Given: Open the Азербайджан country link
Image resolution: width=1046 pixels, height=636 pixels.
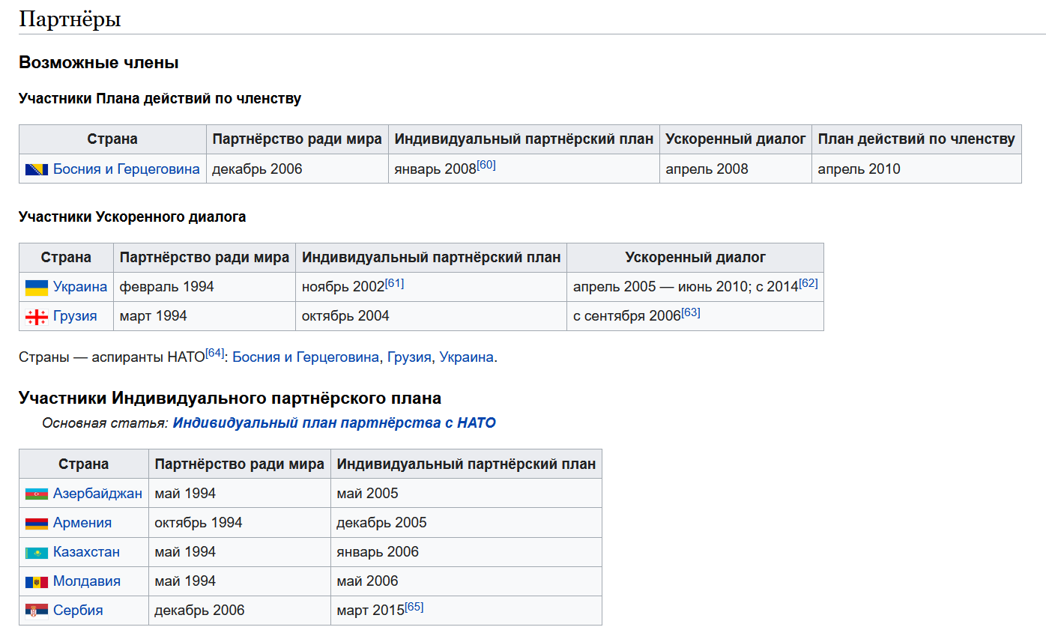Looking at the screenshot, I should point(97,494).
